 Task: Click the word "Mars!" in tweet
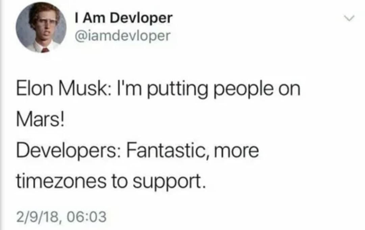(40, 120)
